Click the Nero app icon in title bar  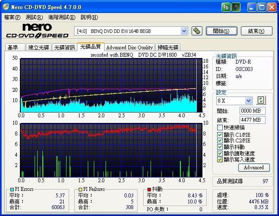6,7
